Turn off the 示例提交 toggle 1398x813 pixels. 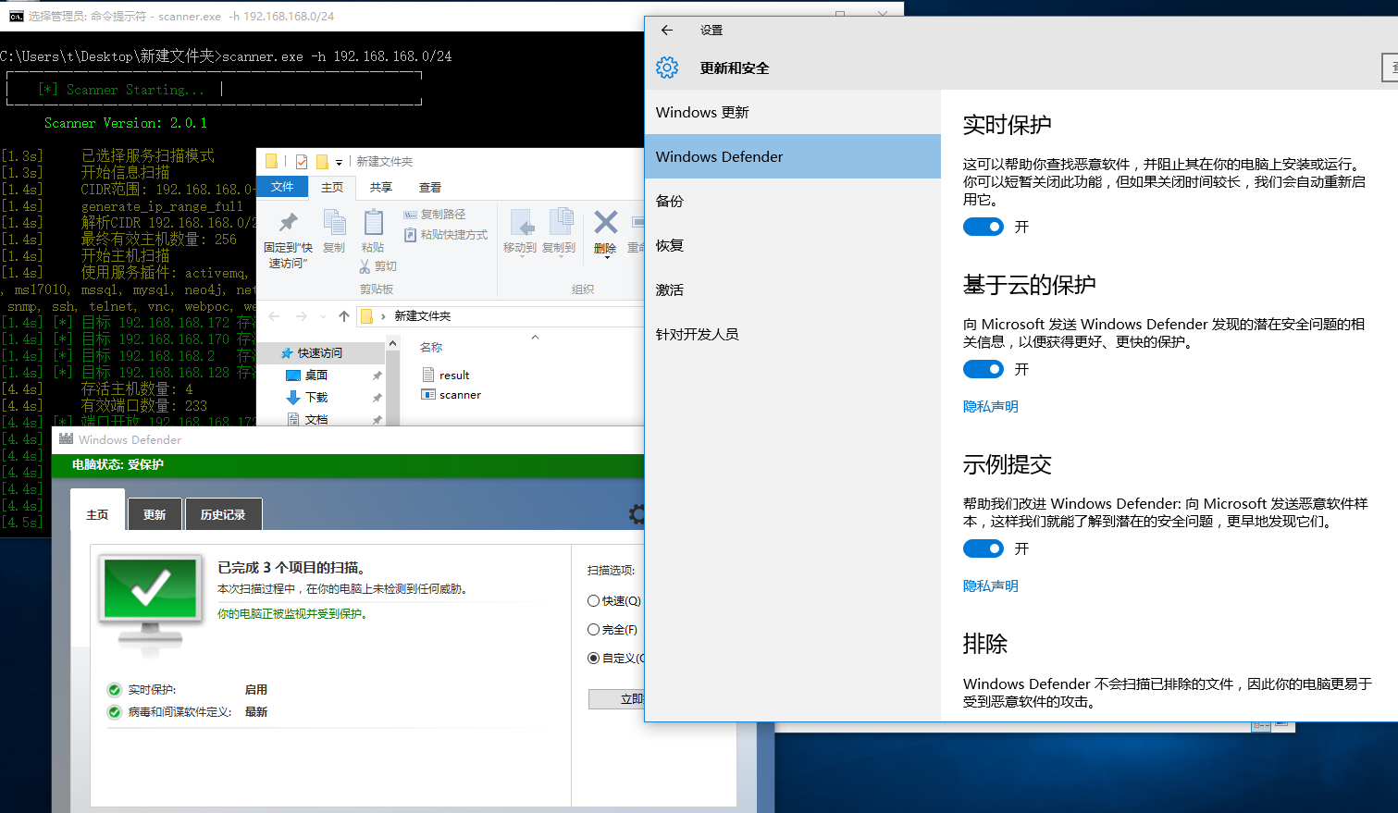984,548
